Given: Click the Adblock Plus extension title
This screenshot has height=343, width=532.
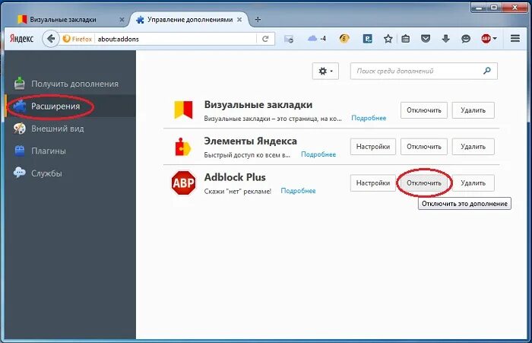Looking at the screenshot, I should coord(235,177).
